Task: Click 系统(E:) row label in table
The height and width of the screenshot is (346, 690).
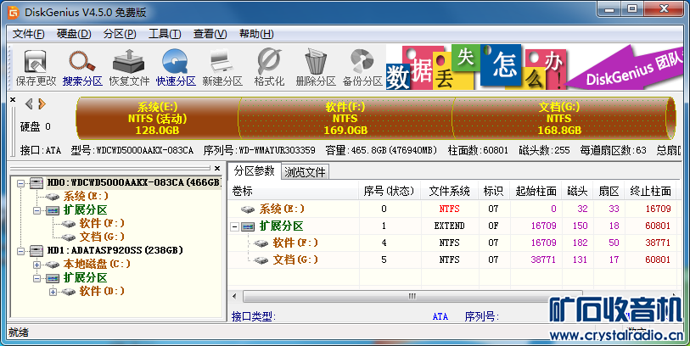Action: [282, 209]
